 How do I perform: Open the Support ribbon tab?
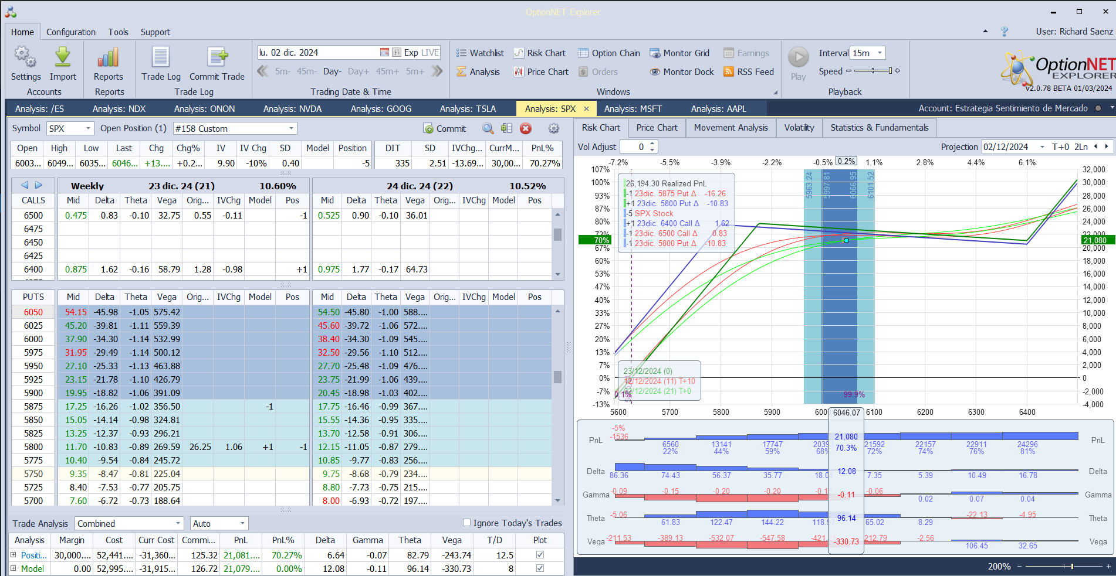click(x=155, y=32)
